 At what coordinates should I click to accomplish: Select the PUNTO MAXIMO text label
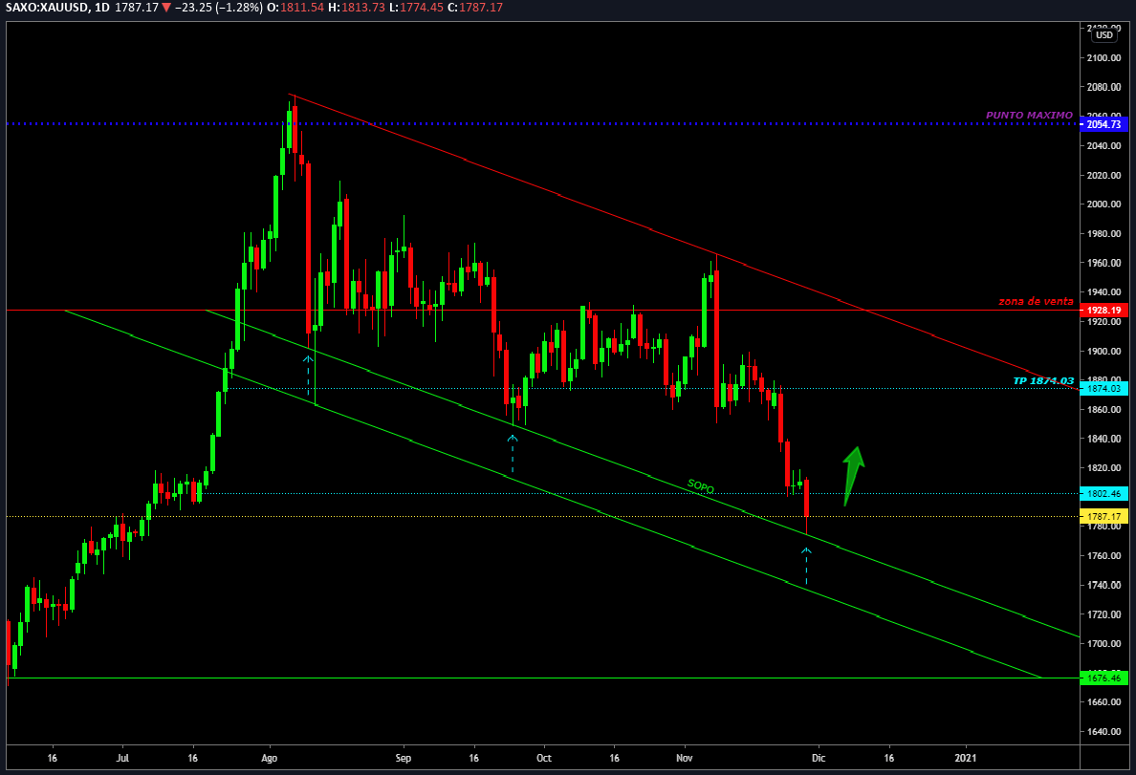click(1029, 115)
